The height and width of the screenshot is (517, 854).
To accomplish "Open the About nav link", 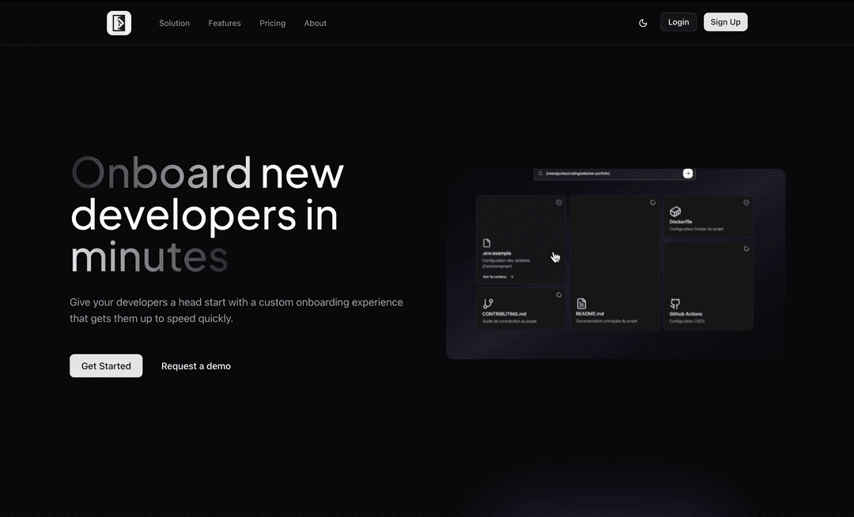I will point(316,23).
